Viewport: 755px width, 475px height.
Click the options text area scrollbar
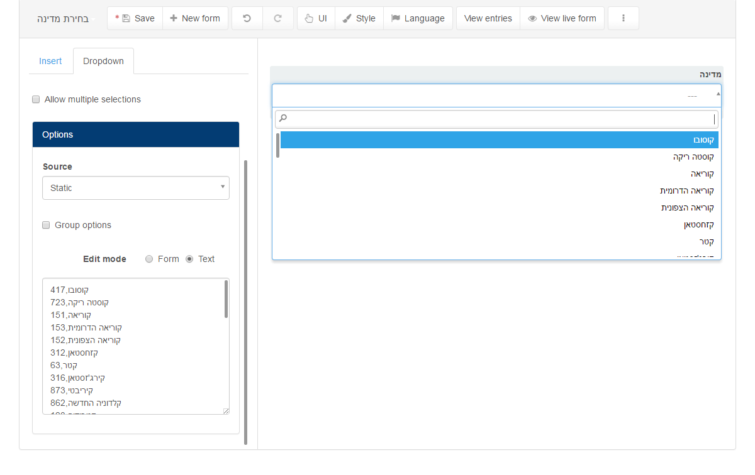226,300
